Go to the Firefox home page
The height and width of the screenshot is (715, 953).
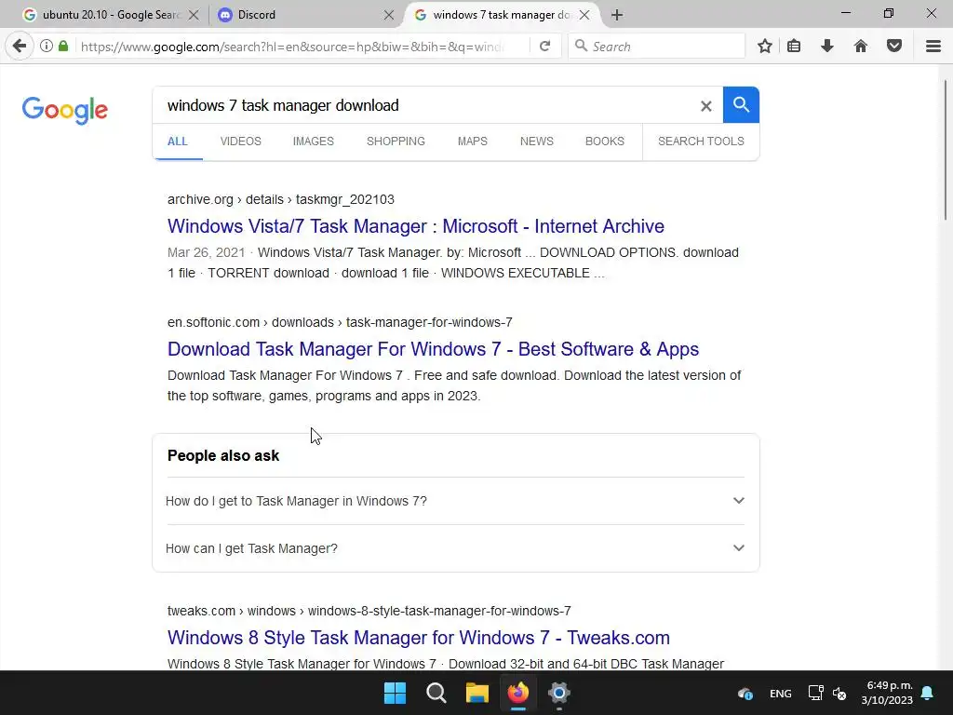pos(861,47)
